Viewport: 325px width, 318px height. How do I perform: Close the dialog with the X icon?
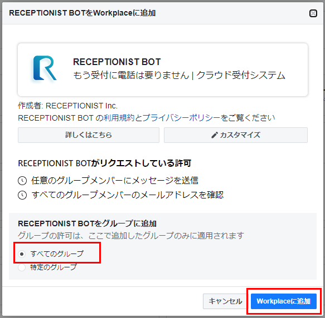[x=313, y=13]
